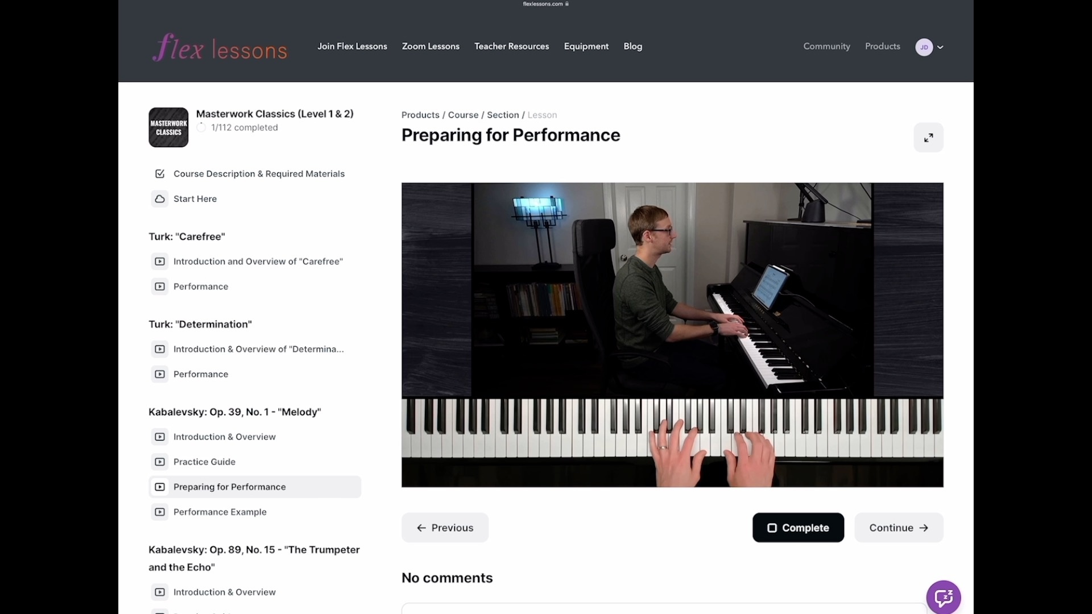Open the JD account dropdown chevron
The width and height of the screenshot is (1092, 614).
coord(940,47)
